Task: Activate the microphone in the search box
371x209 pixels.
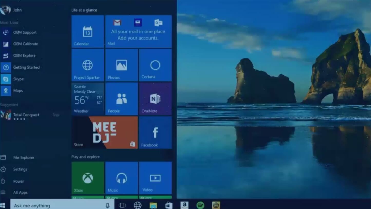Action: [x=107, y=205]
